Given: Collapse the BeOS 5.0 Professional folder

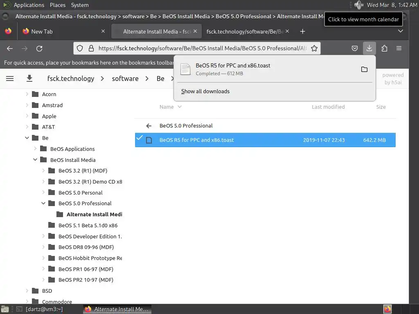Looking at the screenshot, I should [43, 204].
